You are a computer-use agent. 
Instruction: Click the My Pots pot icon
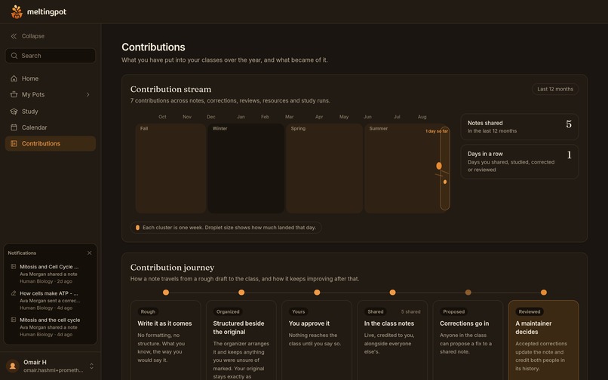14,94
